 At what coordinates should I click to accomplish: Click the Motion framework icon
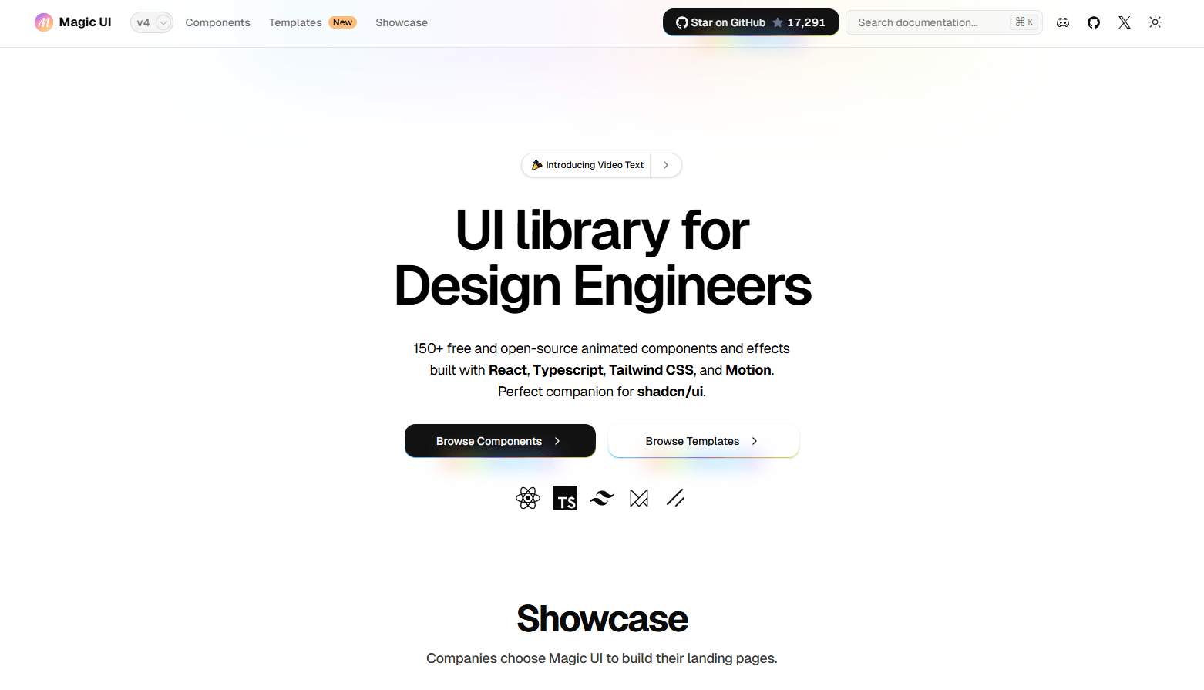(639, 498)
